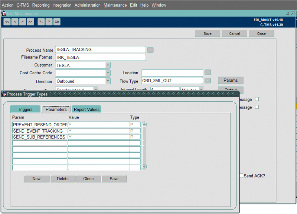The width and height of the screenshot is (297, 214).
Task: Open the Maintenance menu
Action: pyautogui.click(x=115, y=5)
